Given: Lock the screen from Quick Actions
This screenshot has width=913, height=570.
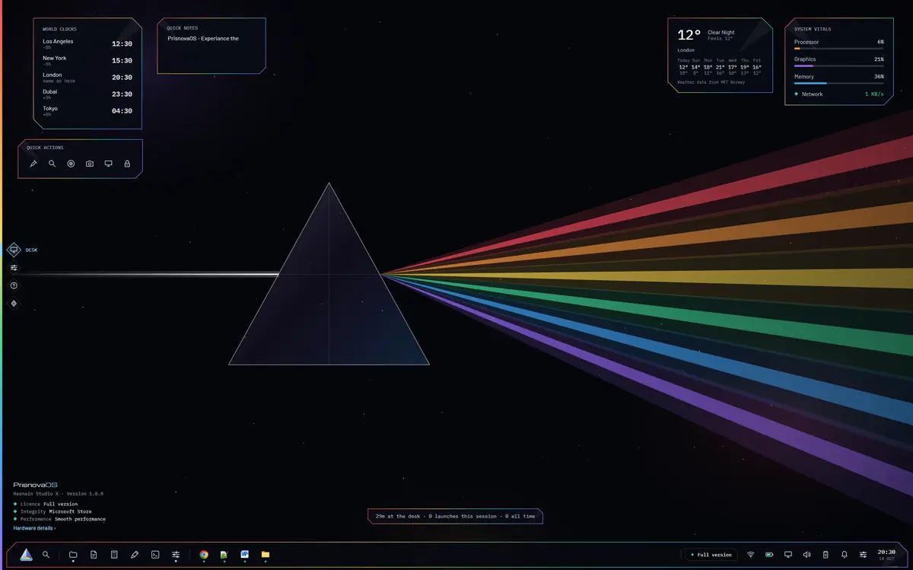Looking at the screenshot, I should click(x=127, y=164).
